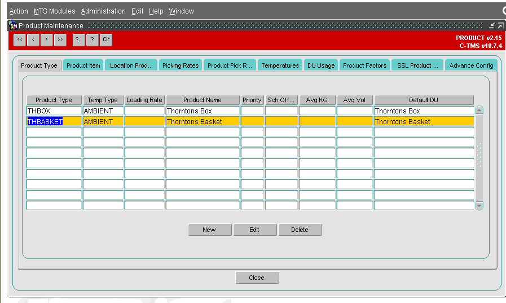Click the Sch Off... column header
The width and height of the screenshot is (506, 303).
point(281,100)
